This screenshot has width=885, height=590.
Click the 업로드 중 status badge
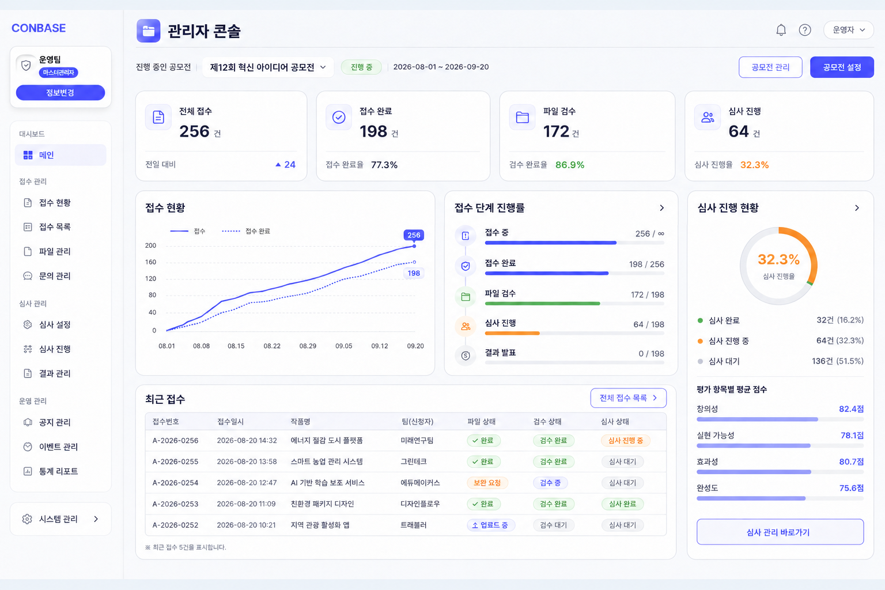pos(490,525)
